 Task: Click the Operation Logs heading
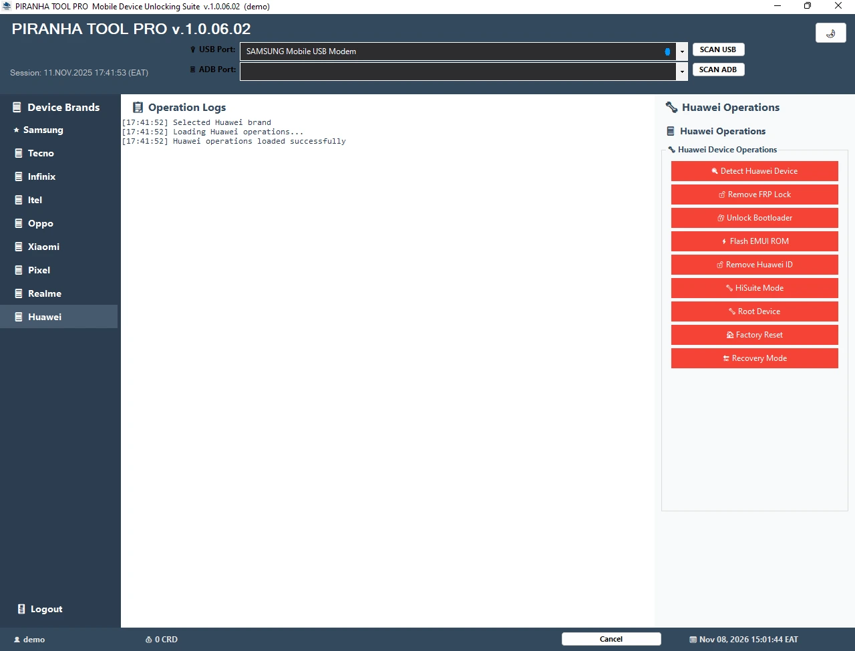point(180,107)
